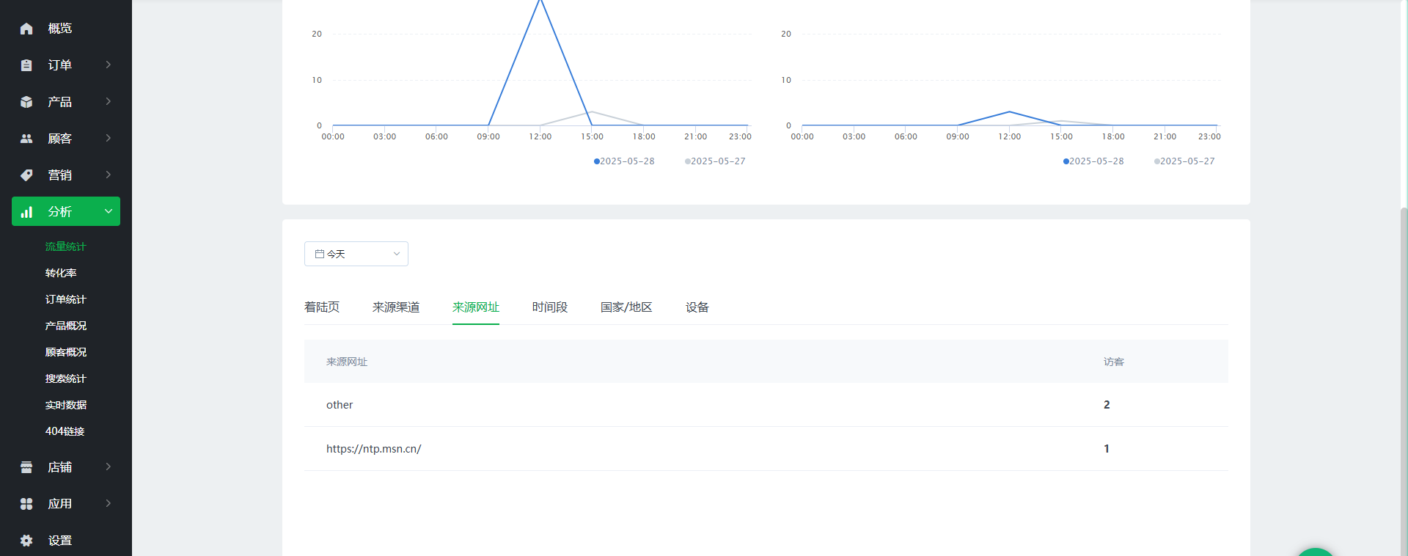Click the green floating button at bottom-right
Viewport: 1408px width, 556px height.
1315,552
